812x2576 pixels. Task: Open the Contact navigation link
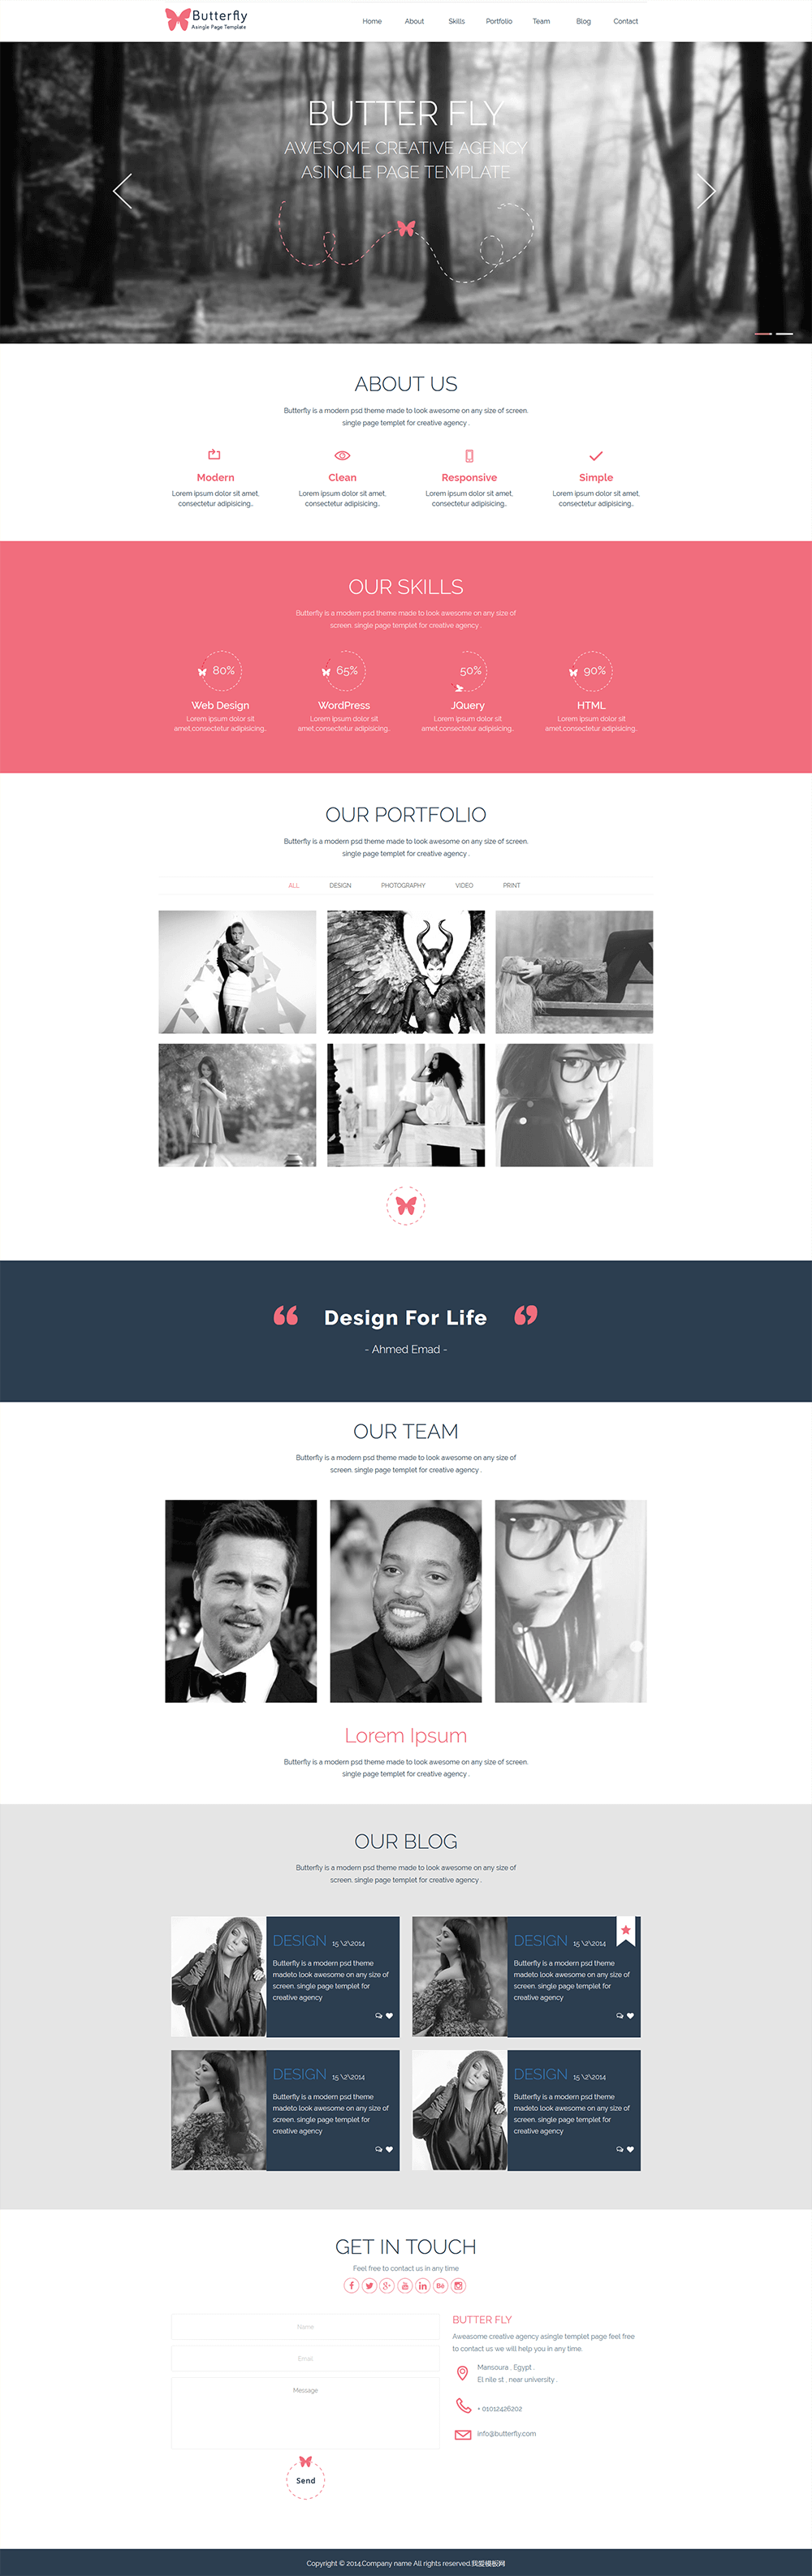[626, 21]
